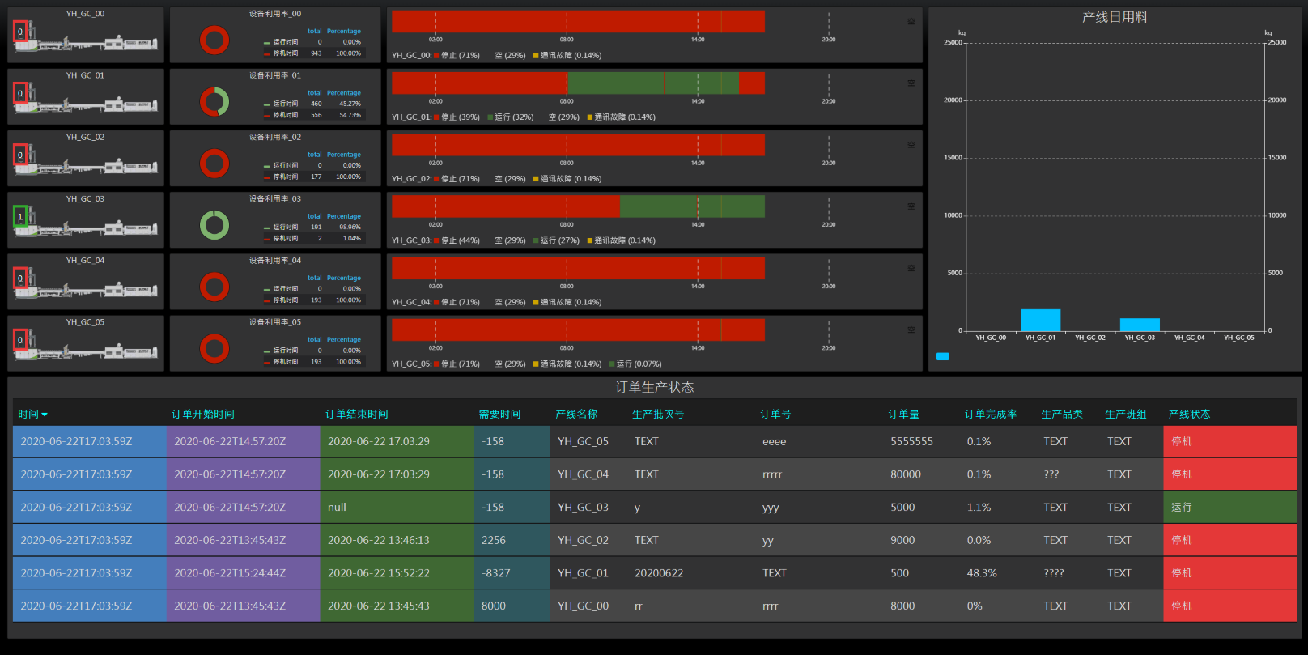Screen dimensions: 1308x655
Task: Click the red status box on YH_GC_00
Action: (20, 32)
